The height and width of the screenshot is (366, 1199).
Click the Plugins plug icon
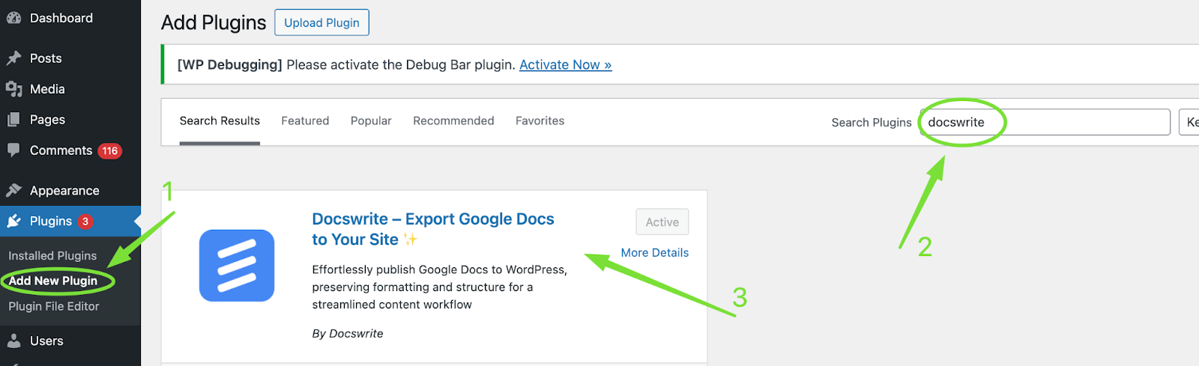point(13,221)
